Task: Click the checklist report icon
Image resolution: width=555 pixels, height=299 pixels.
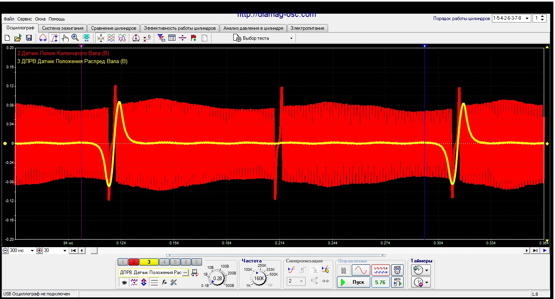Action: pyautogui.click(x=204, y=38)
